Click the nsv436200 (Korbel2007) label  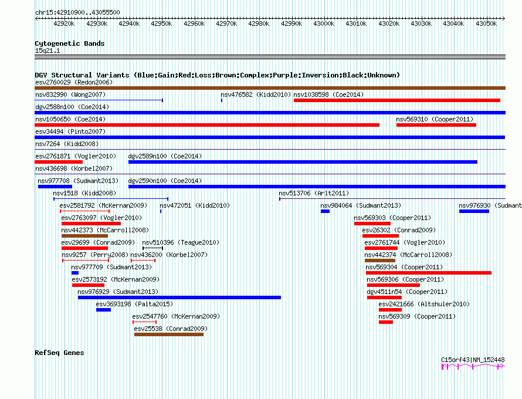click(169, 255)
